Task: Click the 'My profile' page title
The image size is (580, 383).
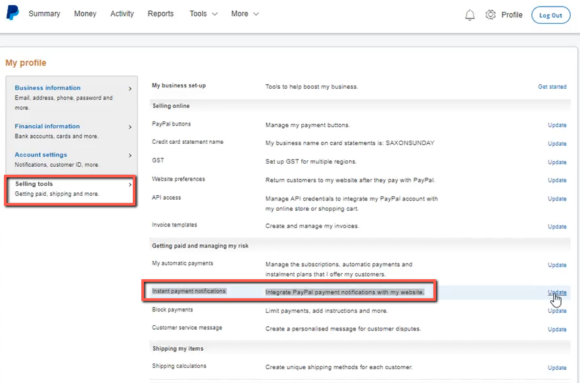Action: [26, 63]
